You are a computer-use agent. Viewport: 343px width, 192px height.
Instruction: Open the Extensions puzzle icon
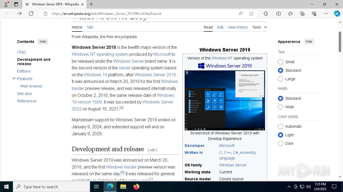pos(266,14)
